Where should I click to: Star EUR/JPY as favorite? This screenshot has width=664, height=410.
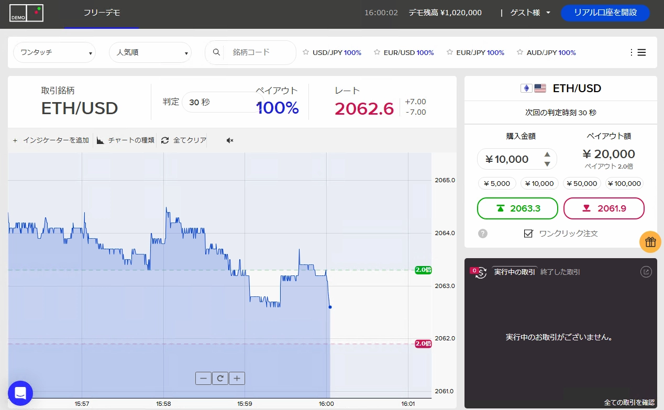coord(450,52)
